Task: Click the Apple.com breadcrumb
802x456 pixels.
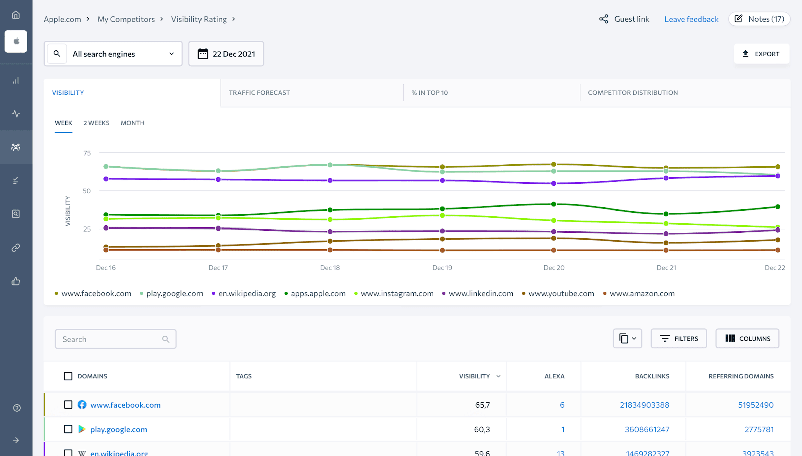Action: tap(62, 19)
